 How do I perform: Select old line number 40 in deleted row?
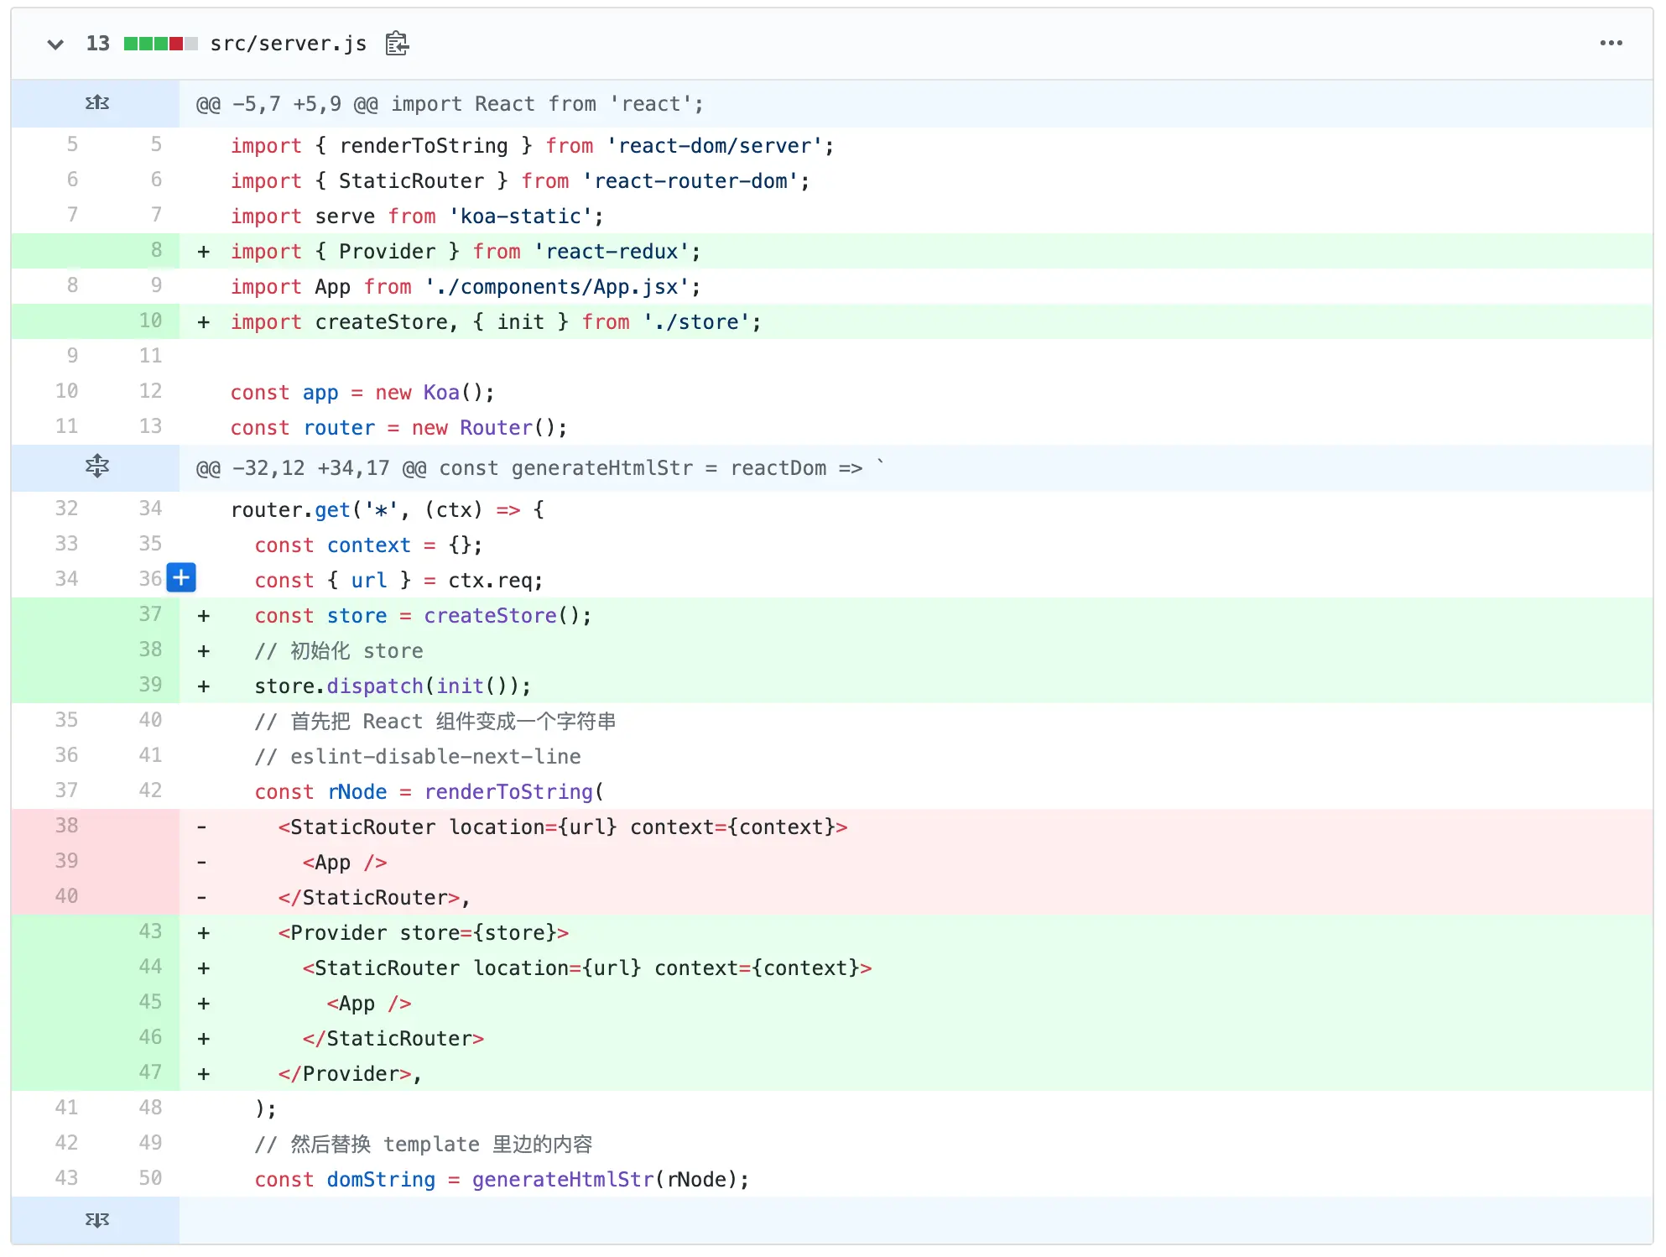point(66,896)
